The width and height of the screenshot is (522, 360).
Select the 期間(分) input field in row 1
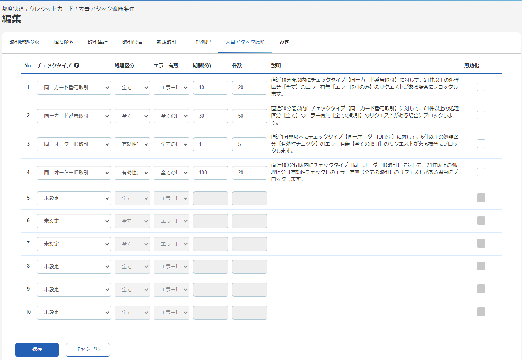point(211,87)
